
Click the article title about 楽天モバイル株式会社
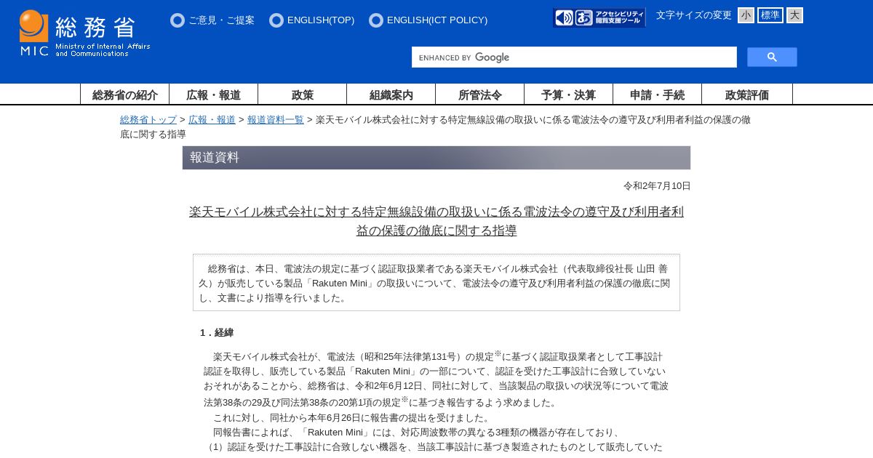pyautogui.click(x=436, y=221)
